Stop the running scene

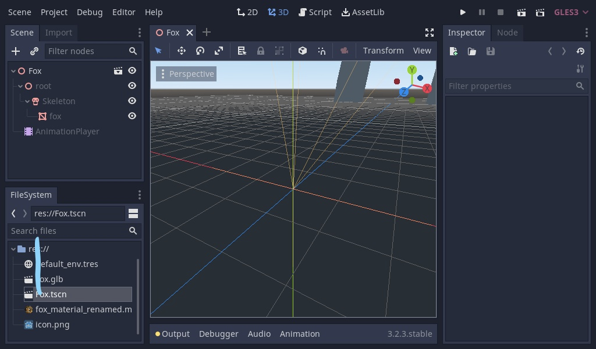click(501, 12)
